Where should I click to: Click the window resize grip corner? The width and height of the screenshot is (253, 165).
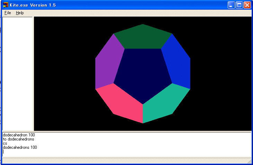tap(249, 162)
